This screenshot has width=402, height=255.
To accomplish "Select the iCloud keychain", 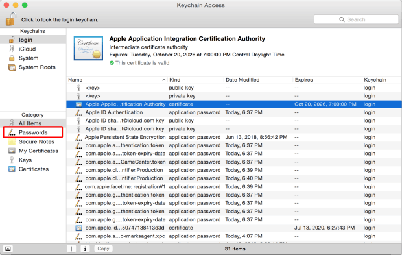I will (x=33, y=49).
